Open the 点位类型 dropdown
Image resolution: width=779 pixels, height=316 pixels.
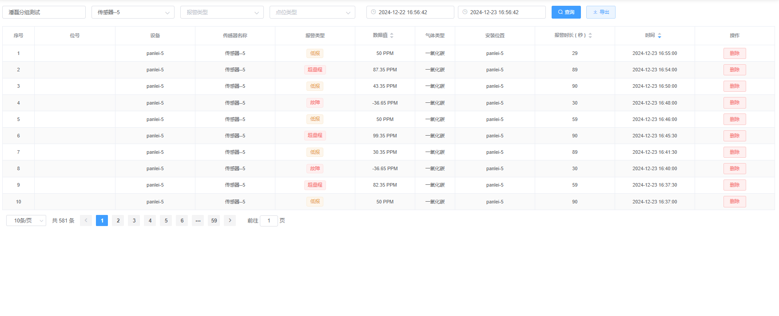pos(312,12)
